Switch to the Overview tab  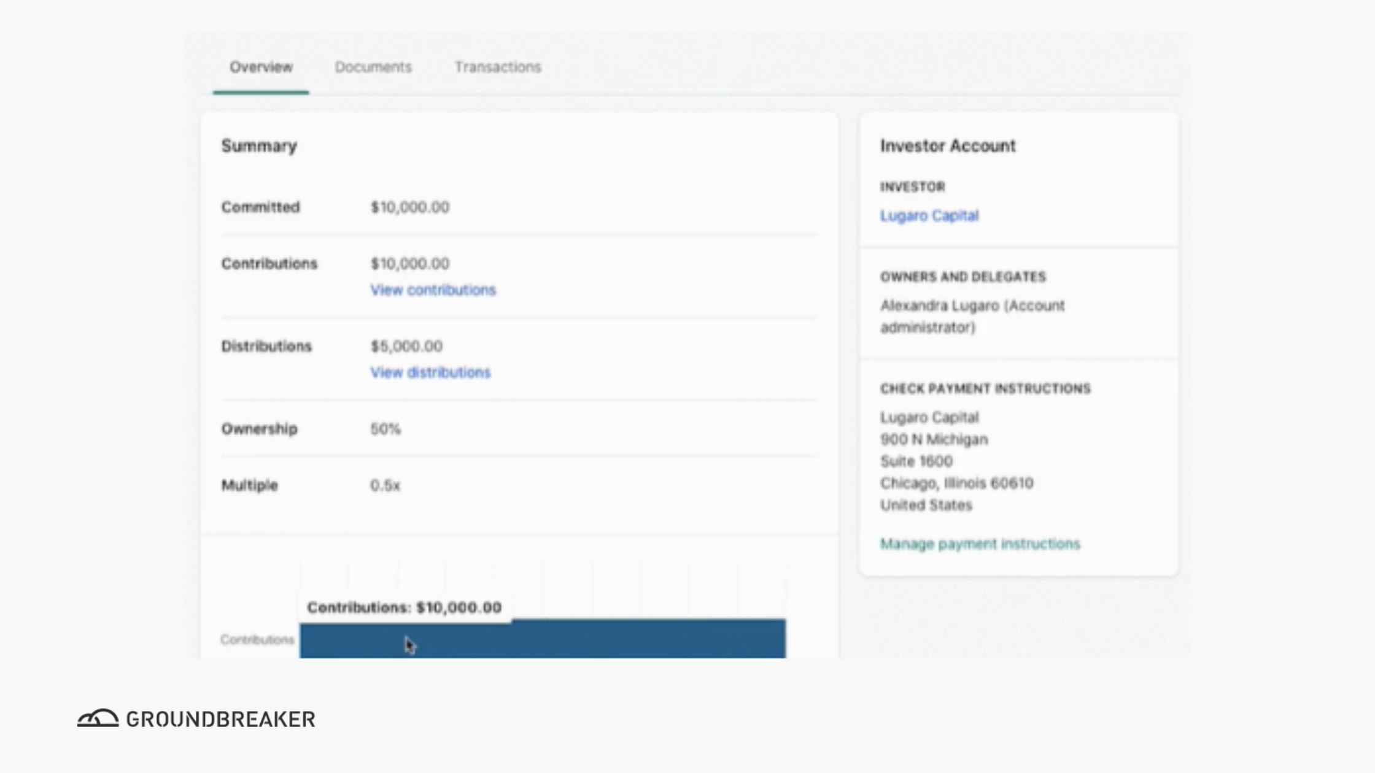[x=261, y=67]
